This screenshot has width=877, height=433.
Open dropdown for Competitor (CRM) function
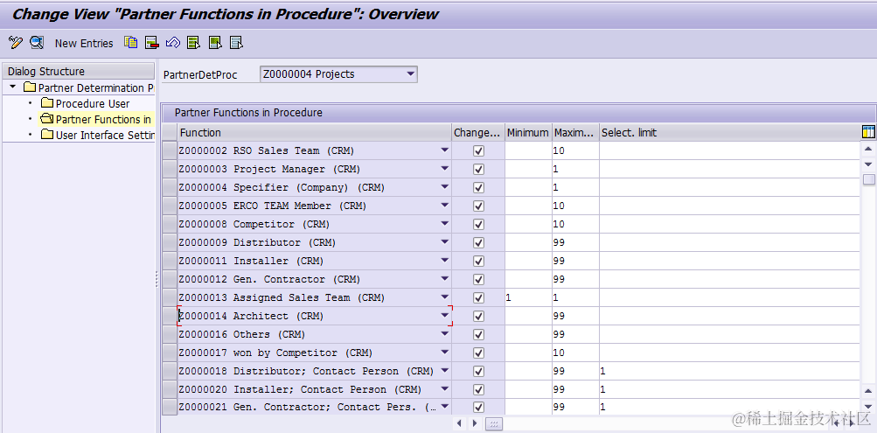[445, 223]
